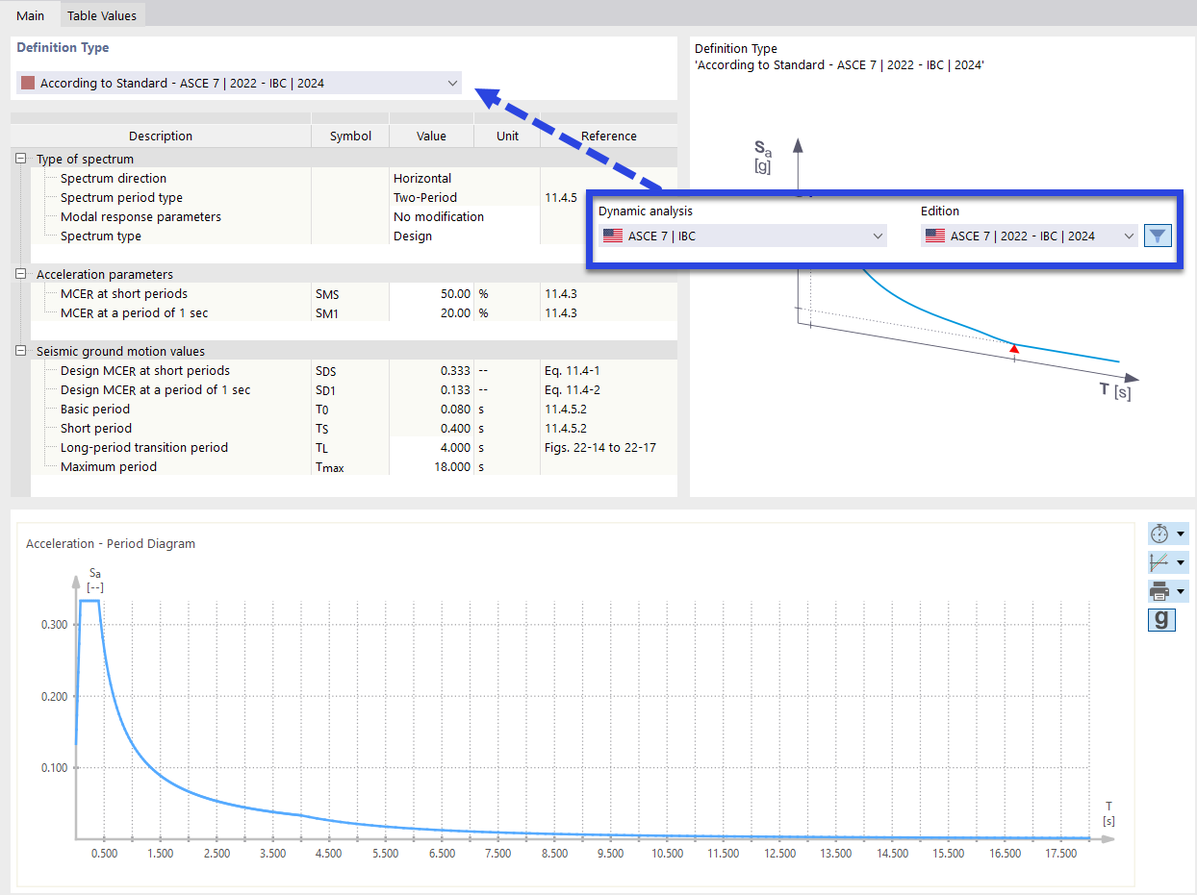Open the Definition Type standard dropdown
The height and width of the screenshot is (895, 1197).
[452, 83]
